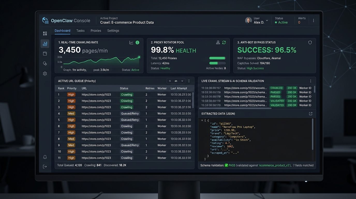
Task: Click the CRAWLED badge in live stream
Action: pyautogui.click(x=277, y=88)
